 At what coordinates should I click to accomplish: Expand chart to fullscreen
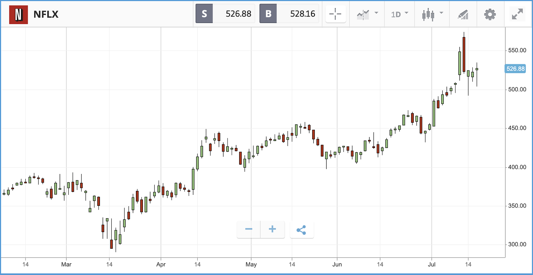point(517,14)
